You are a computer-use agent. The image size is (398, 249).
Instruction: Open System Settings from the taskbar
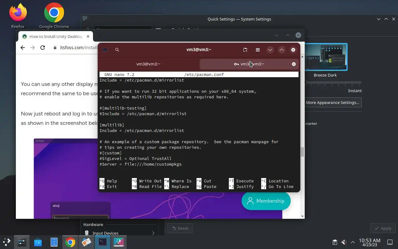point(22,242)
